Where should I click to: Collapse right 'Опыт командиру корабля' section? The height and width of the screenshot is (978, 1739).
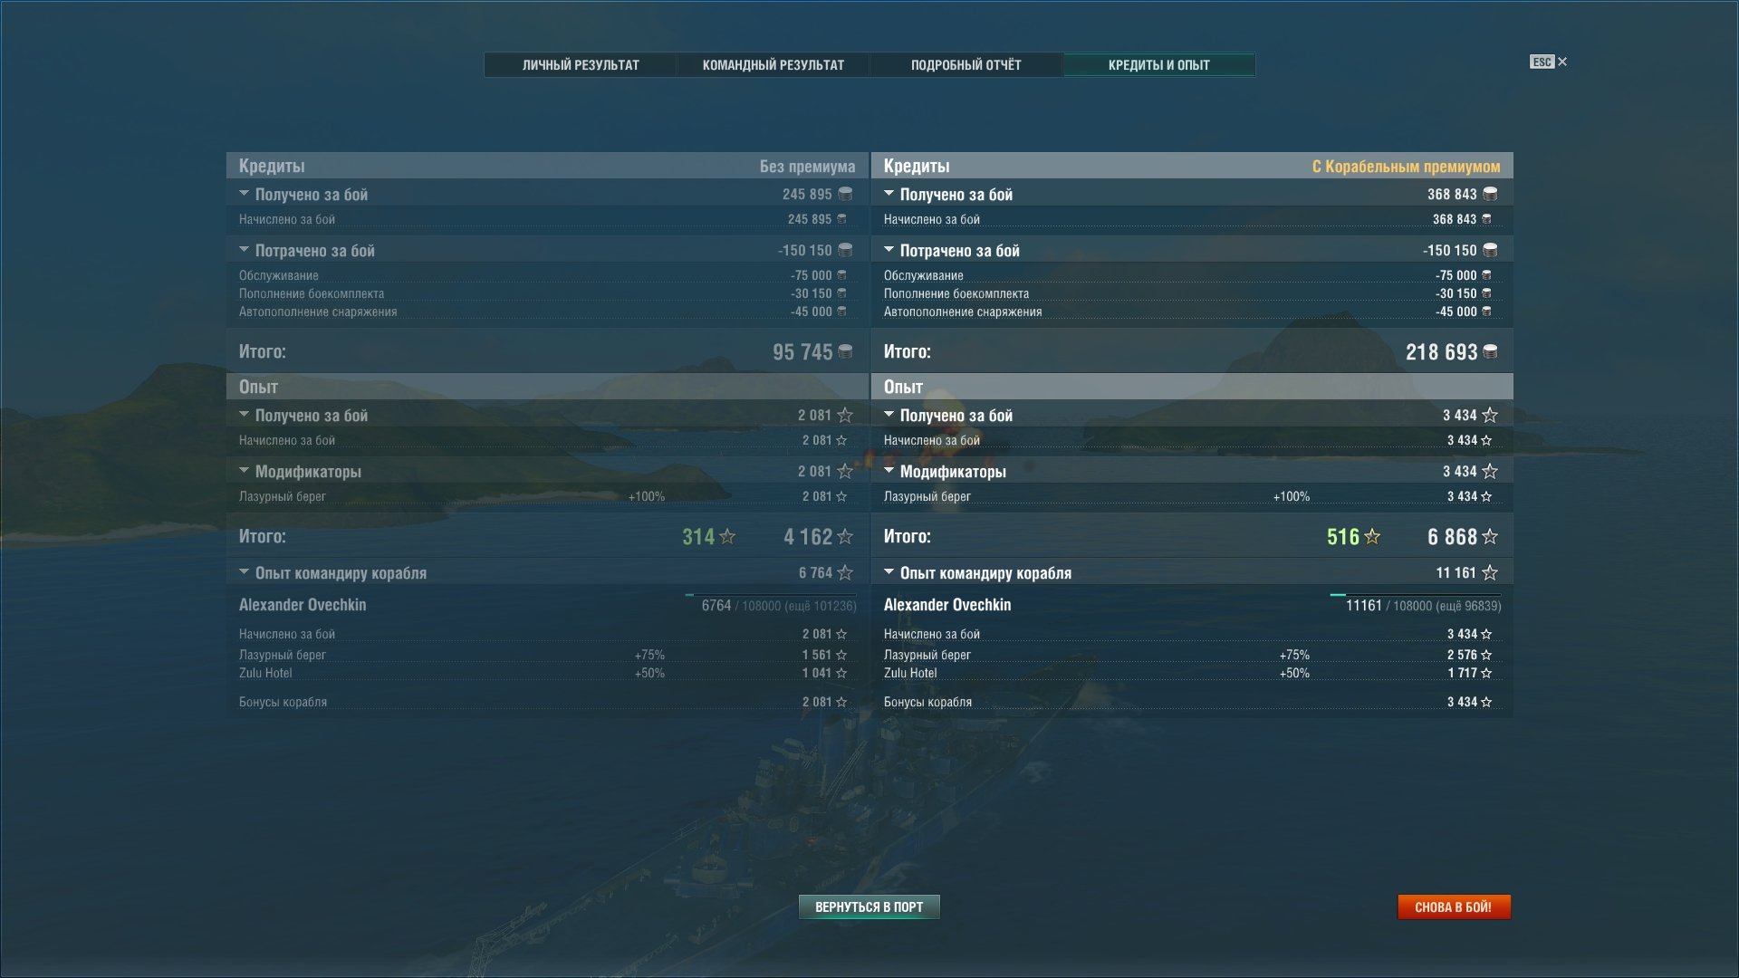pos(889,571)
